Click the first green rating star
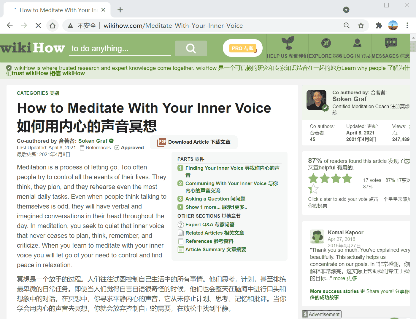Image resolution: width=416 pixels, height=319 pixels. (x=313, y=178)
